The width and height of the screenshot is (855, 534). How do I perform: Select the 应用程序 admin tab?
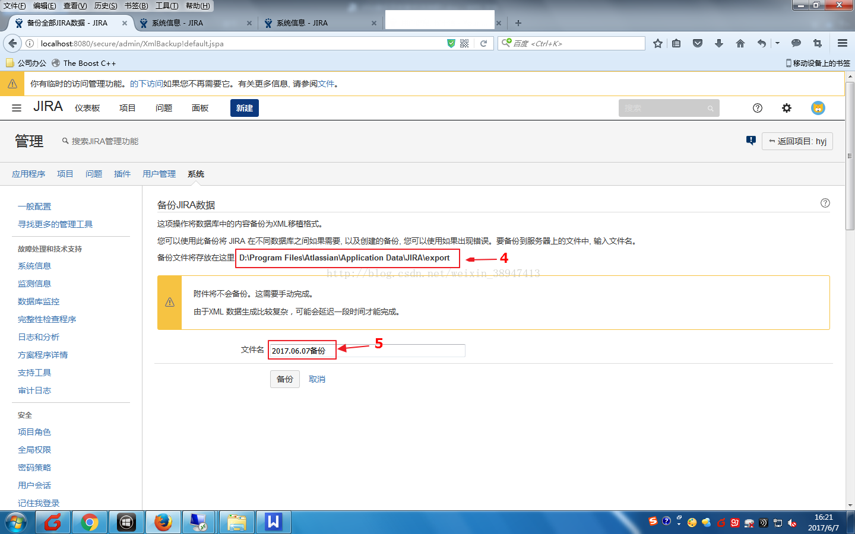pos(28,174)
